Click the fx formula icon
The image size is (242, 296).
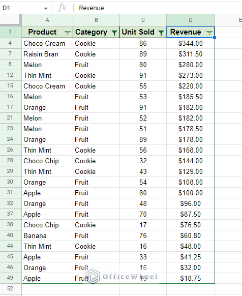coord(62,8)
